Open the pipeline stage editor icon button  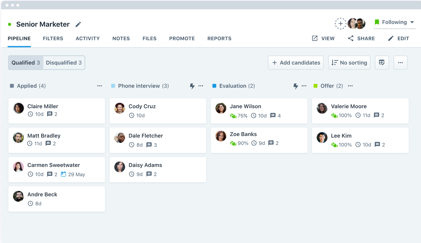pyautogui.click(x=382, y=63)
